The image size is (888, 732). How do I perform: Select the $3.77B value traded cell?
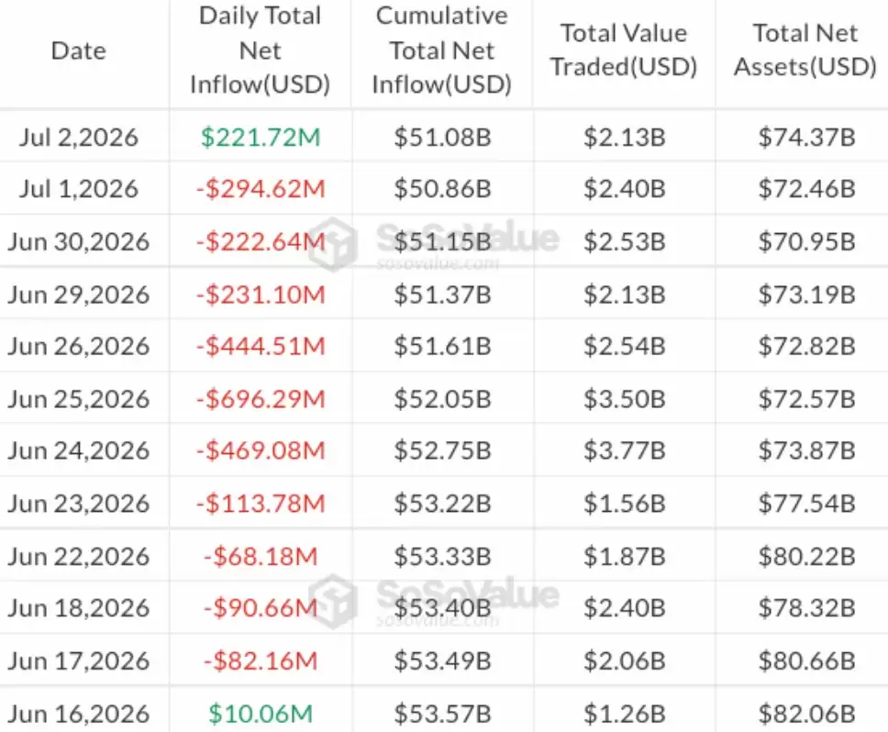click(x=624, y=450)
